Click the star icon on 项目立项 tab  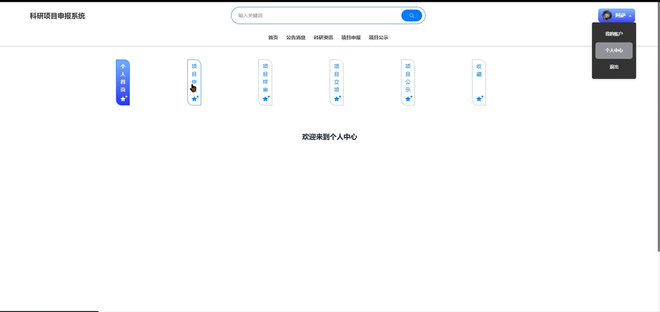337,99
